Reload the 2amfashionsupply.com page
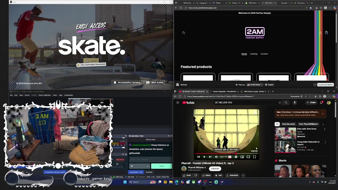The image size is (338, 190). pyautogui.click(x=181, y=8)
